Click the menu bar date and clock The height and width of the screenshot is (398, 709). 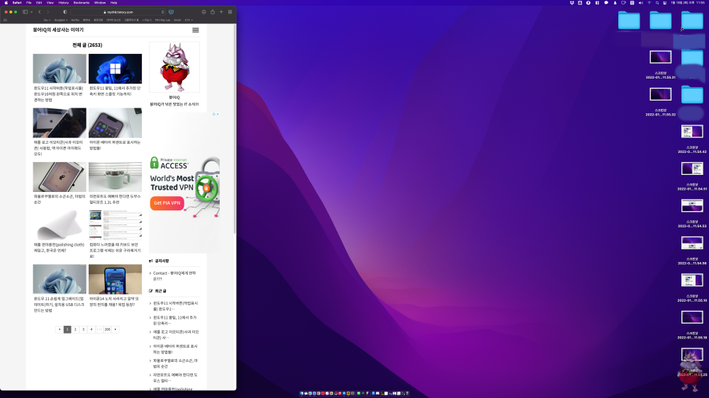point(687,3)
